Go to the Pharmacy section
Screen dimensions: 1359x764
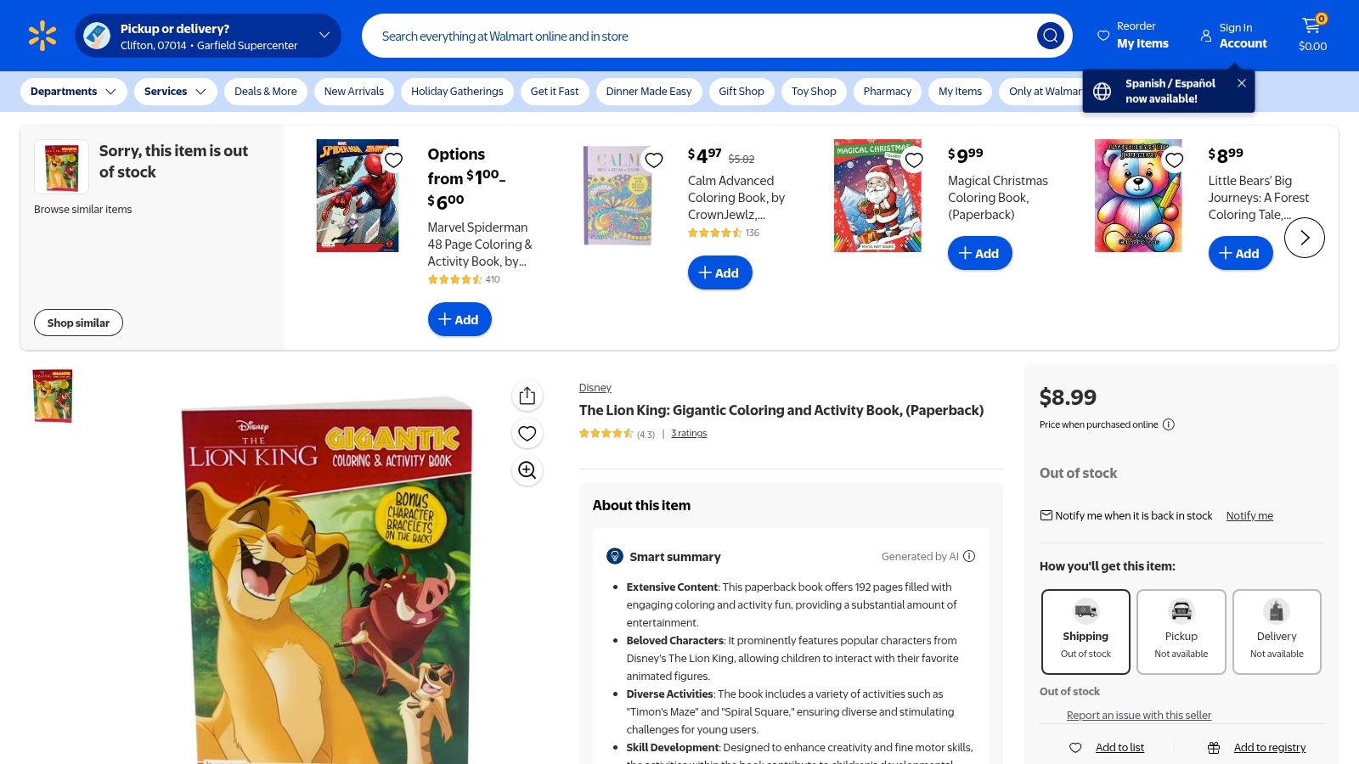887,91
